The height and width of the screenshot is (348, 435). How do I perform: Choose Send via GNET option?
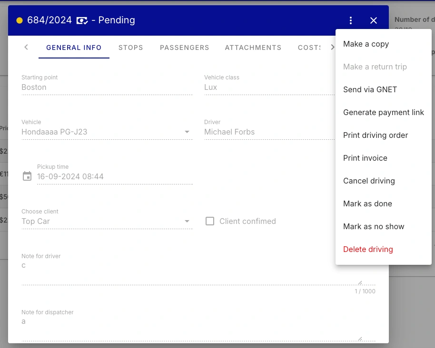tap(370, 89)
